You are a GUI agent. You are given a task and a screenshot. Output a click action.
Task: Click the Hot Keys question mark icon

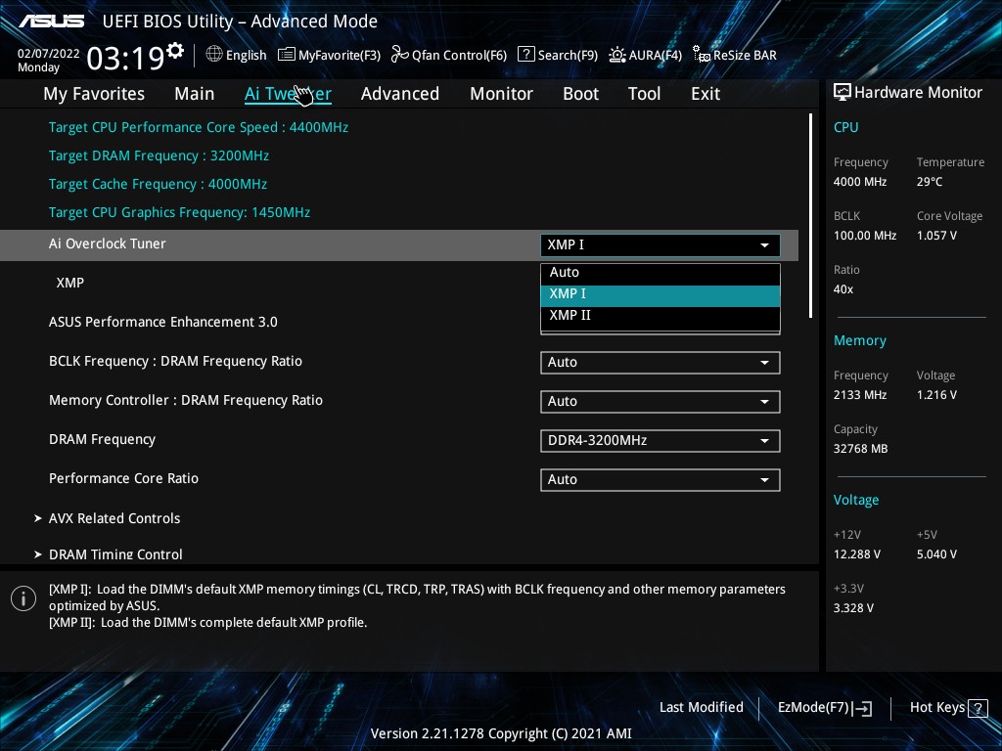(x=978, y=708)
